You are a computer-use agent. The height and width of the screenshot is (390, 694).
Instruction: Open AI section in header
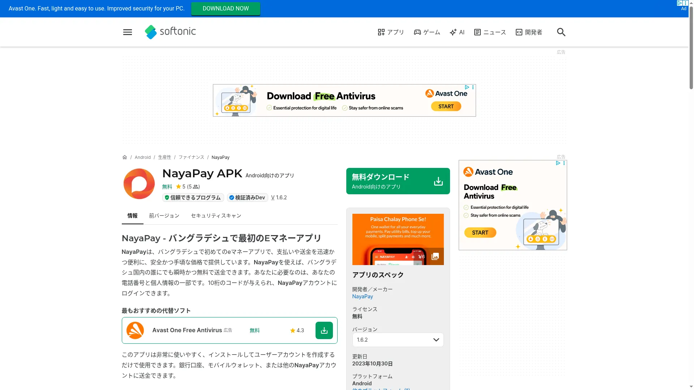pos(457,32)
